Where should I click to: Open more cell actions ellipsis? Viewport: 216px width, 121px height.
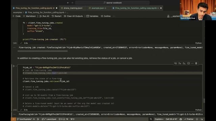point(192,64)
